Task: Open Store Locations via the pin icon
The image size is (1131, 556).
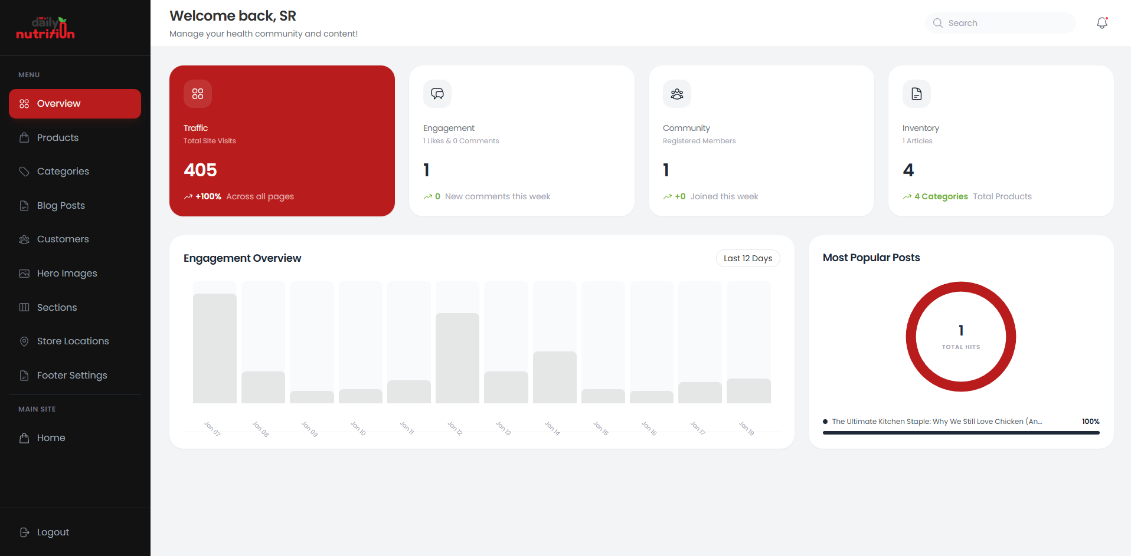Action: (x=24, y=341)
